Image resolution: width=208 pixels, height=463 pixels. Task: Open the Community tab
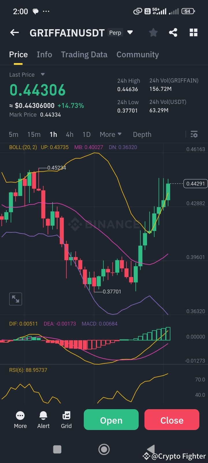point(138,54)
